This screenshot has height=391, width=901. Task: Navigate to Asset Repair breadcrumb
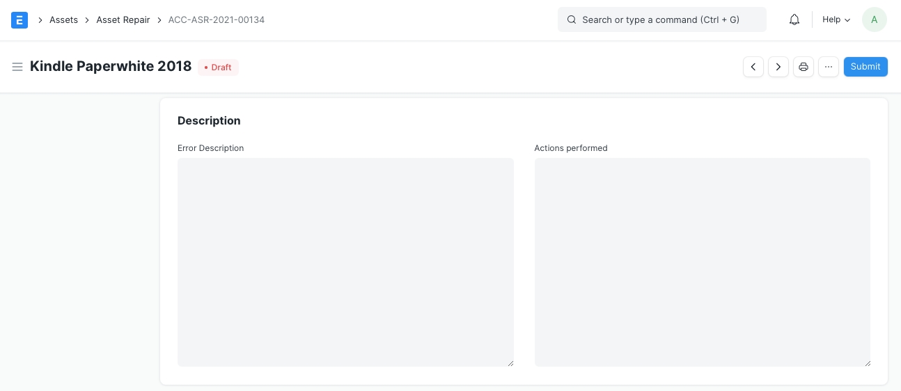click(123, 20)
